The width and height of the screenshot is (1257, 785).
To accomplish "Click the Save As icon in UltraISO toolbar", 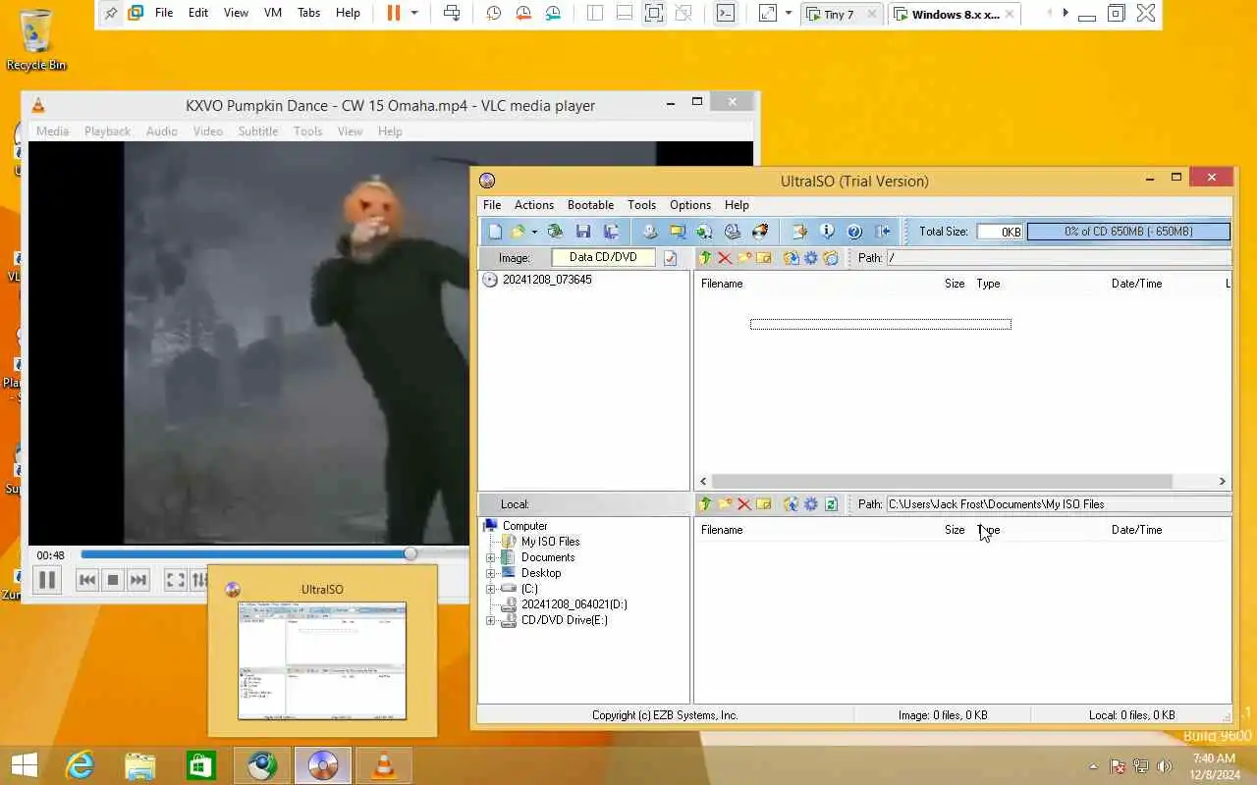I will (x=611, y=232).
